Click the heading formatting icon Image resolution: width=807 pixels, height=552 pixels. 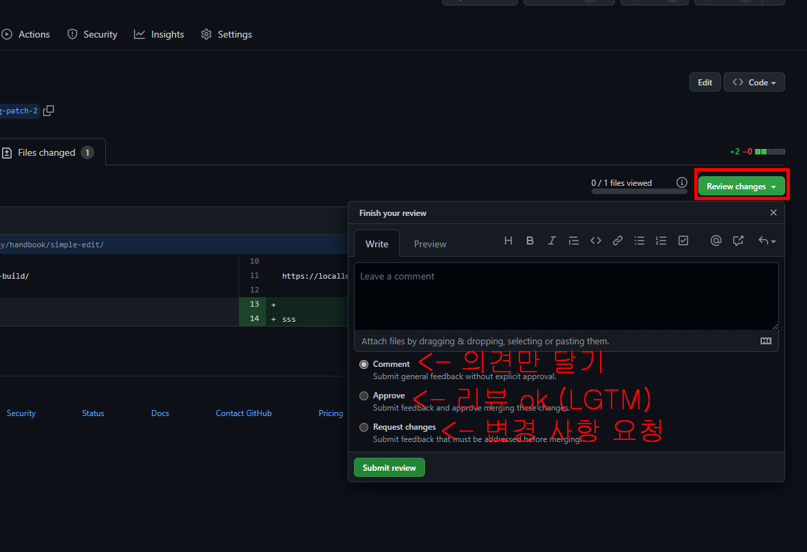click(x=508, y=240)
